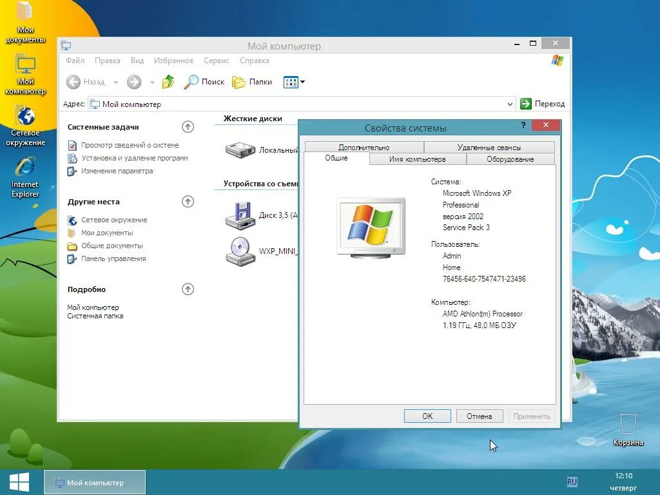Select the Общие tab

(x=336, y=158)
